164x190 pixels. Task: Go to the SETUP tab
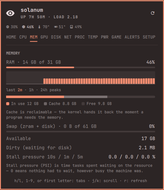[149, 37]
